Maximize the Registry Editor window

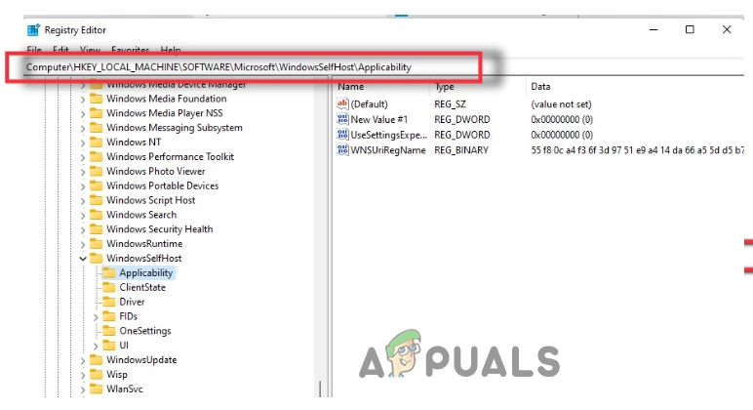[690, 29]
